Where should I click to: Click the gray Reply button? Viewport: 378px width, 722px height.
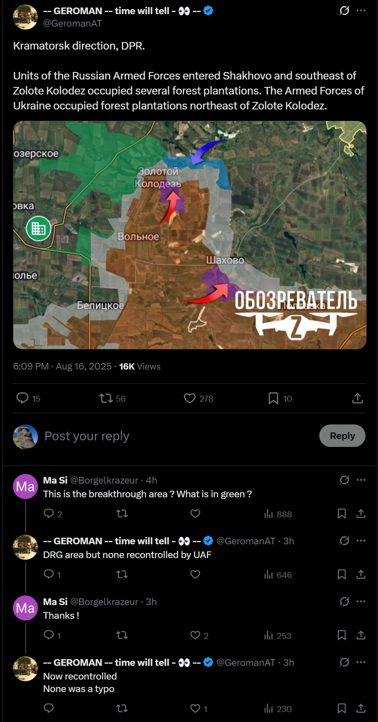pyautogui.click(x=342, y=436)
